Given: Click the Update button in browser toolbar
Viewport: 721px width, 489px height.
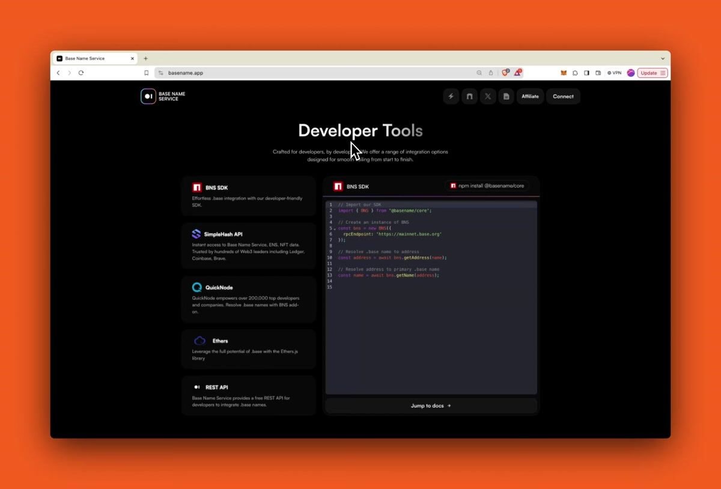Looking at the screenshot, I should (x=653, y=73).
